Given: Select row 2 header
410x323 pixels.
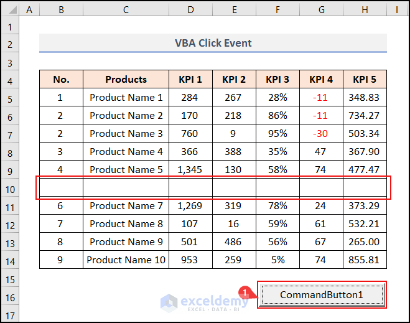Looking at the screenshot, I should pyautogui.click(x=10, y=44).
